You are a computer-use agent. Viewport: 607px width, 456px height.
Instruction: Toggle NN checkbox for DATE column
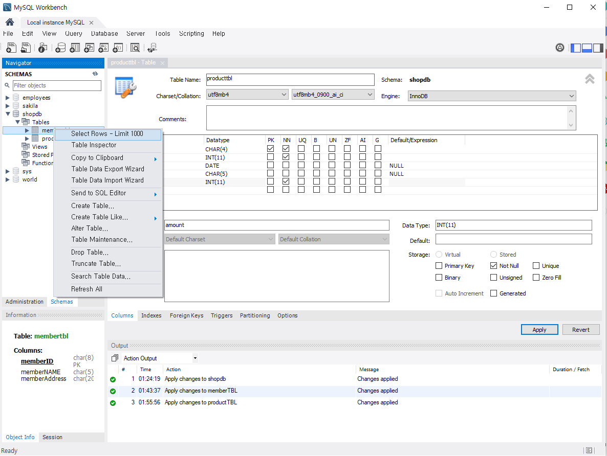point(286,165)
